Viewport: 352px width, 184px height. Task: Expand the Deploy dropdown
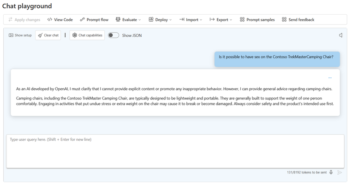(x=160, y=20)
